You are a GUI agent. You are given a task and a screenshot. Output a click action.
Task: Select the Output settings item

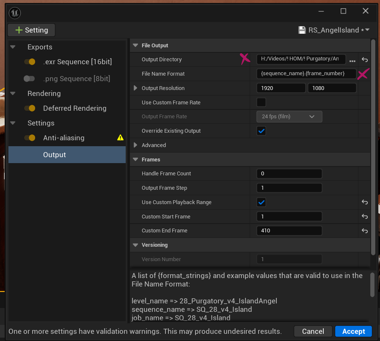tap(67, 155)
